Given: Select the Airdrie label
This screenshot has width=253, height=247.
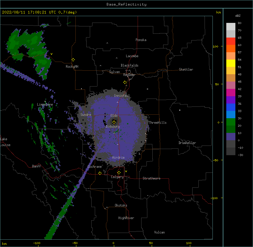Looking at the screenshot, I should click(x=118, y=158).
